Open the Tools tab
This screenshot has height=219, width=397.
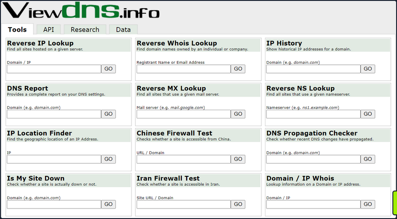[17, 29]
